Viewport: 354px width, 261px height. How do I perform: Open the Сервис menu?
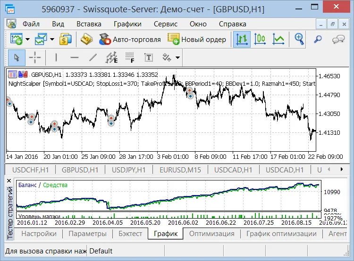pos(165,24)
